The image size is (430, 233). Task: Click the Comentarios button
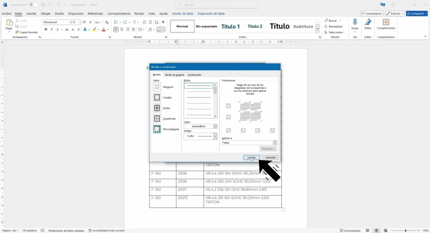coord(372,13)
